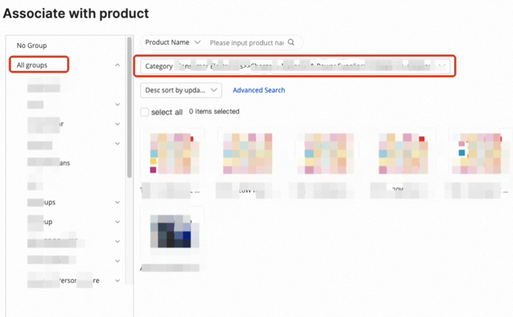This screenshot has height=317, width=513.
Task: Collapse the All groups chevron
Action: [118, 65]
